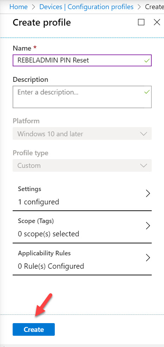164x347 pixels.
Task: Open the Settings 1 configured section
Action: click(82, 195)
